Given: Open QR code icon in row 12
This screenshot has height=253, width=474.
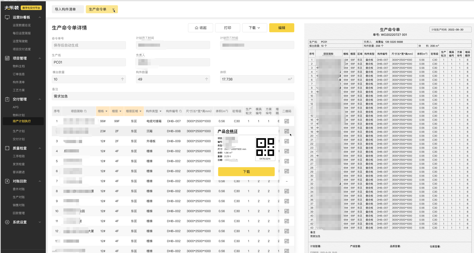Looking at the screenshot, I should [287, 231].
